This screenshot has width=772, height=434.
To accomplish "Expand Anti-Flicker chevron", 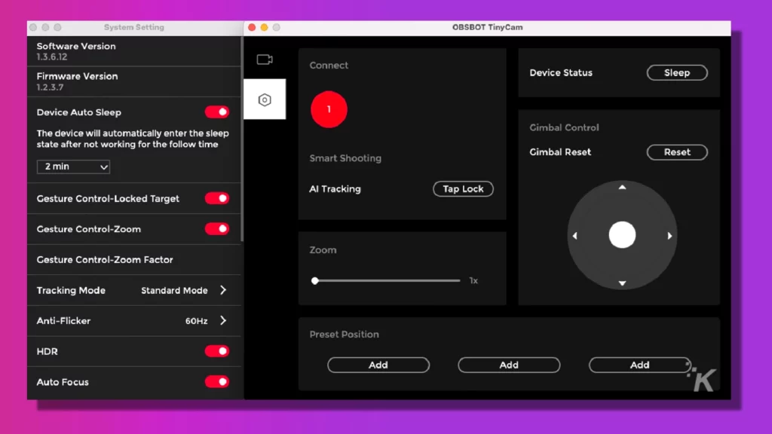I will (x=223, y=320).
